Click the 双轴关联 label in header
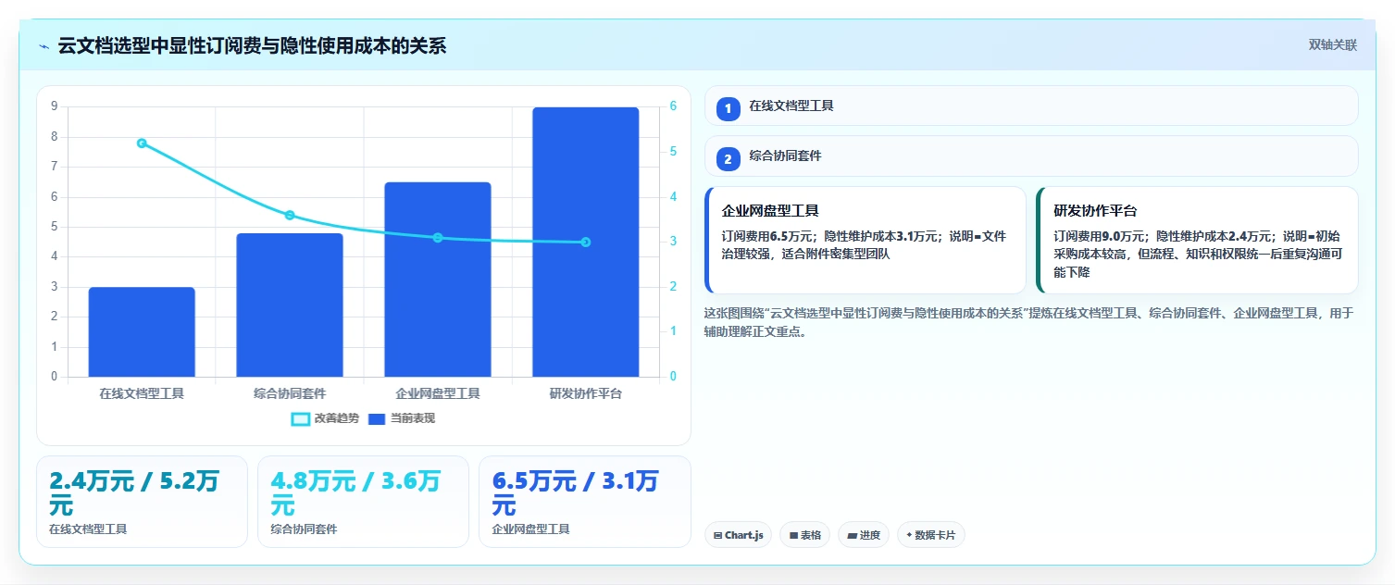This screenshot has width=1395, height=585. 1332,45
